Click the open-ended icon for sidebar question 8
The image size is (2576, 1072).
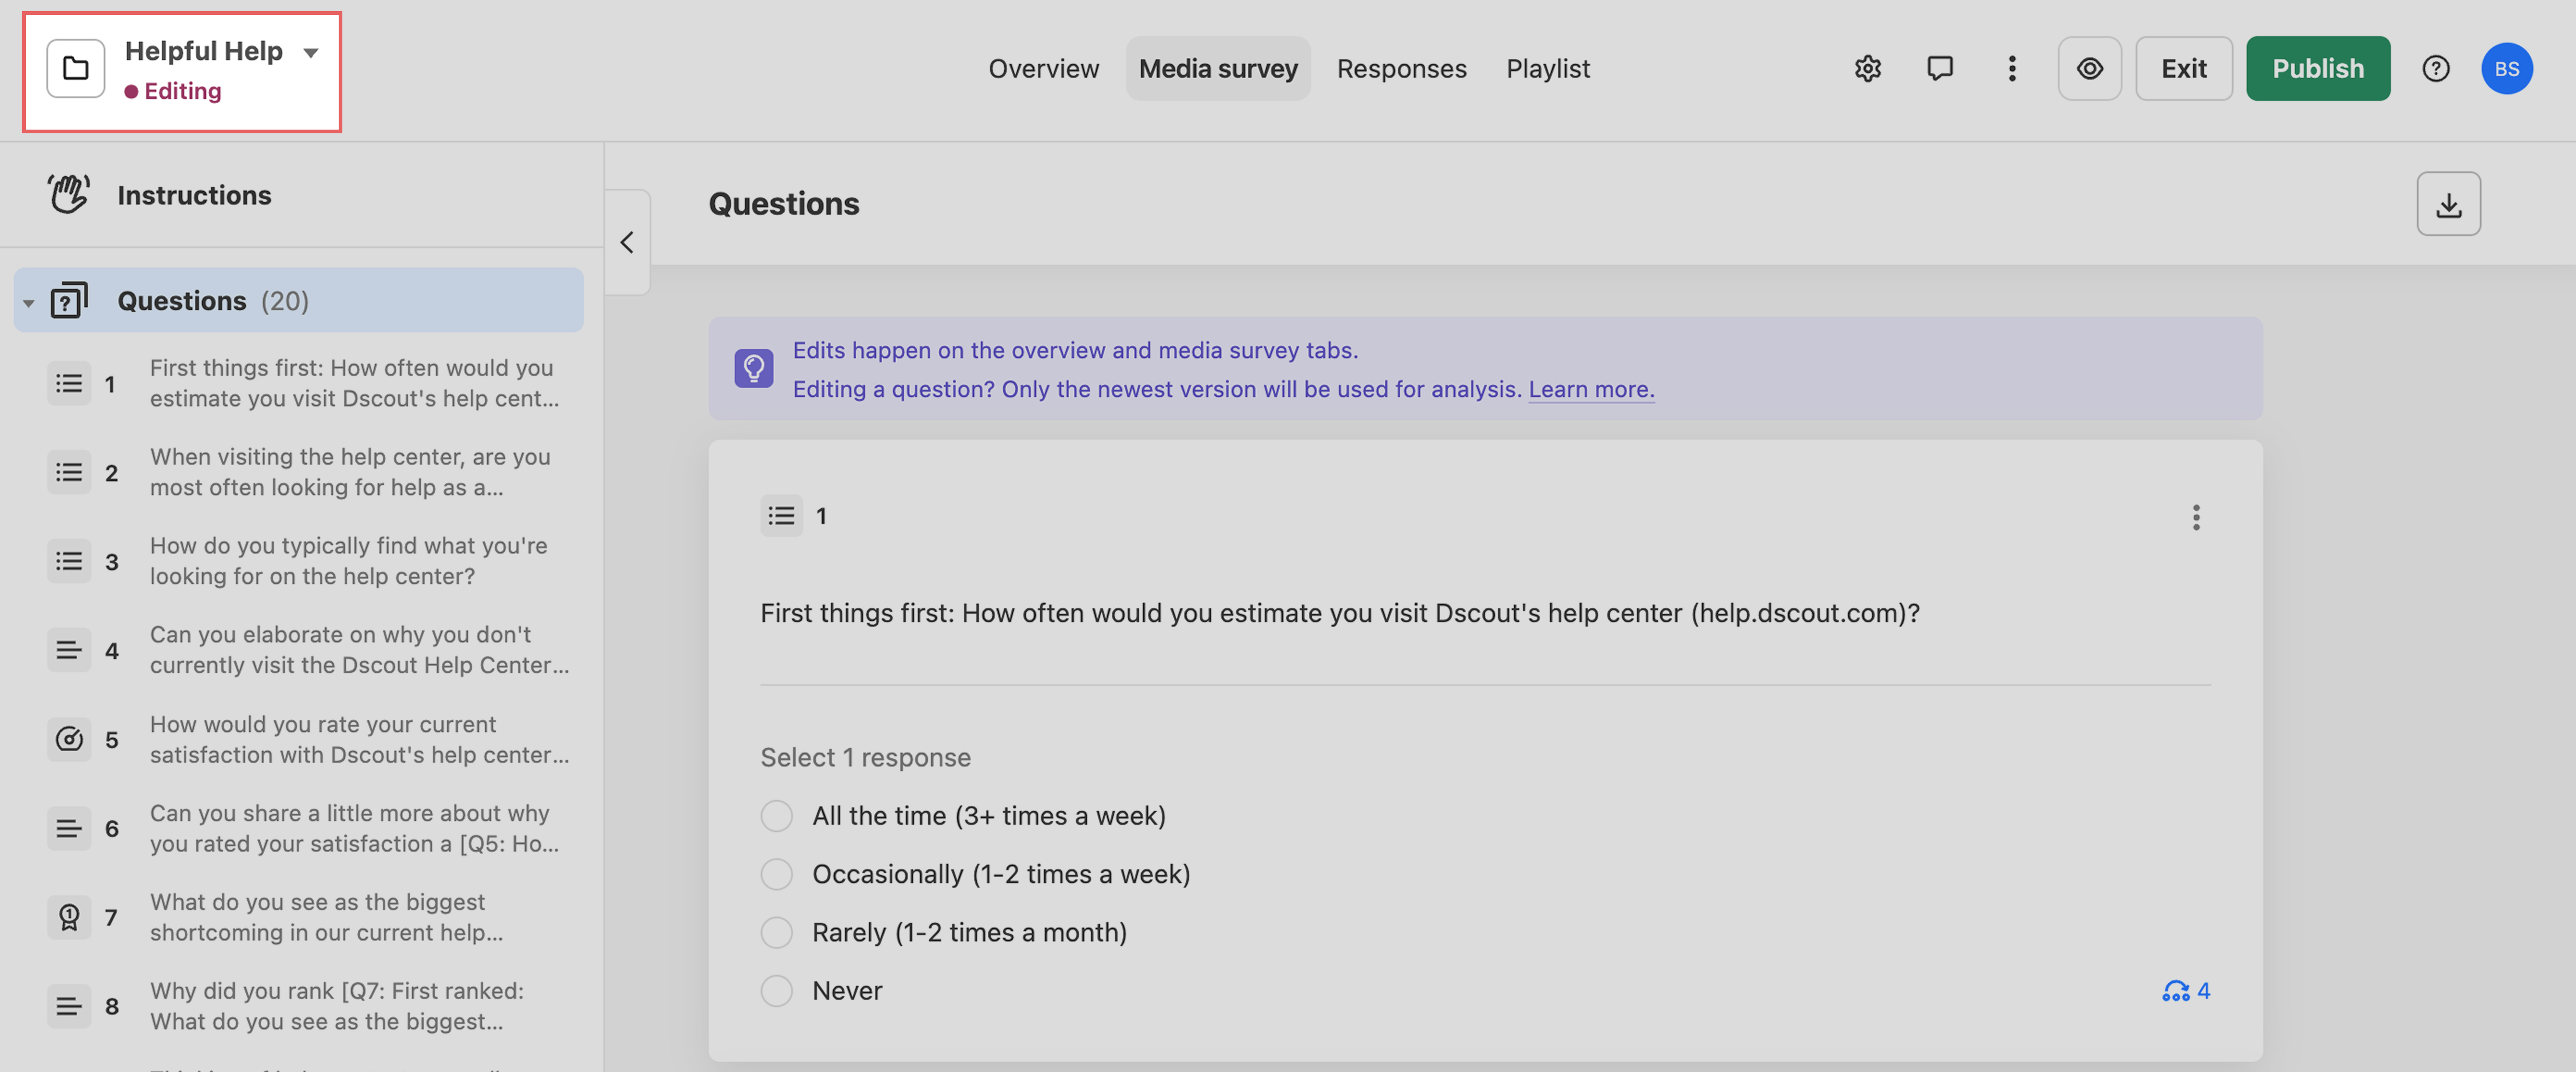[x=69, y=1006]
